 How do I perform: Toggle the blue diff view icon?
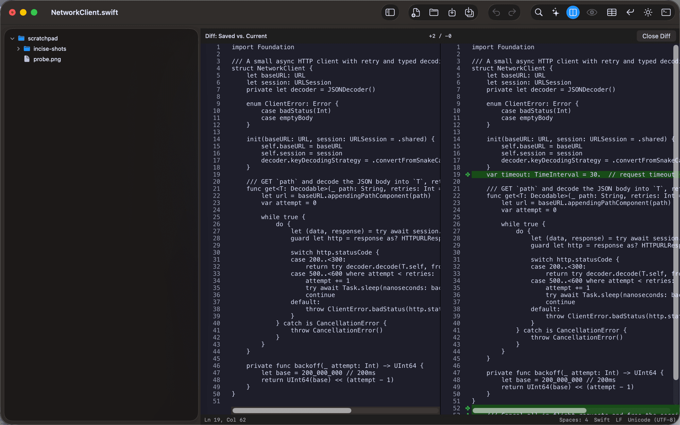pos(573,13)
